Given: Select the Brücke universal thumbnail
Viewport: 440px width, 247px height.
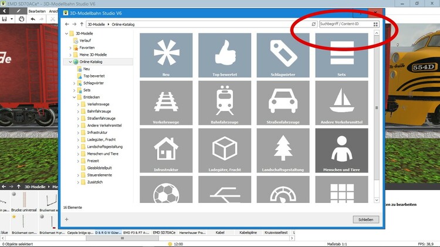Looking at the screenshot, I should [x=24, y=201].
